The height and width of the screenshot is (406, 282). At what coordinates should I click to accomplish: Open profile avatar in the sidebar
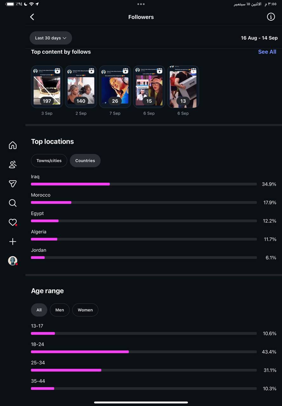pyautogui.click(x=13, y=261)
